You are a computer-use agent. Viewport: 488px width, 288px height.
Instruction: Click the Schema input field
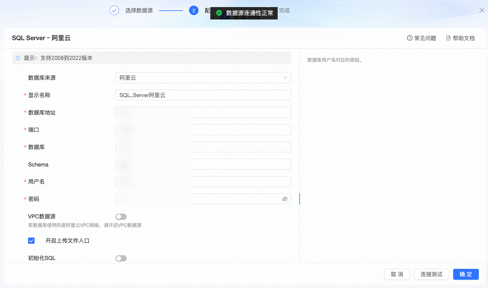tap(203, 164)
